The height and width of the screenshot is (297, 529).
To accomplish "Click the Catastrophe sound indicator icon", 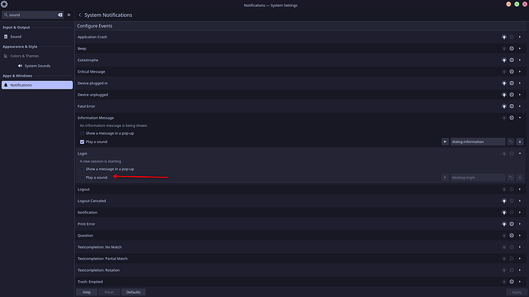I will (x=512, y=60).
